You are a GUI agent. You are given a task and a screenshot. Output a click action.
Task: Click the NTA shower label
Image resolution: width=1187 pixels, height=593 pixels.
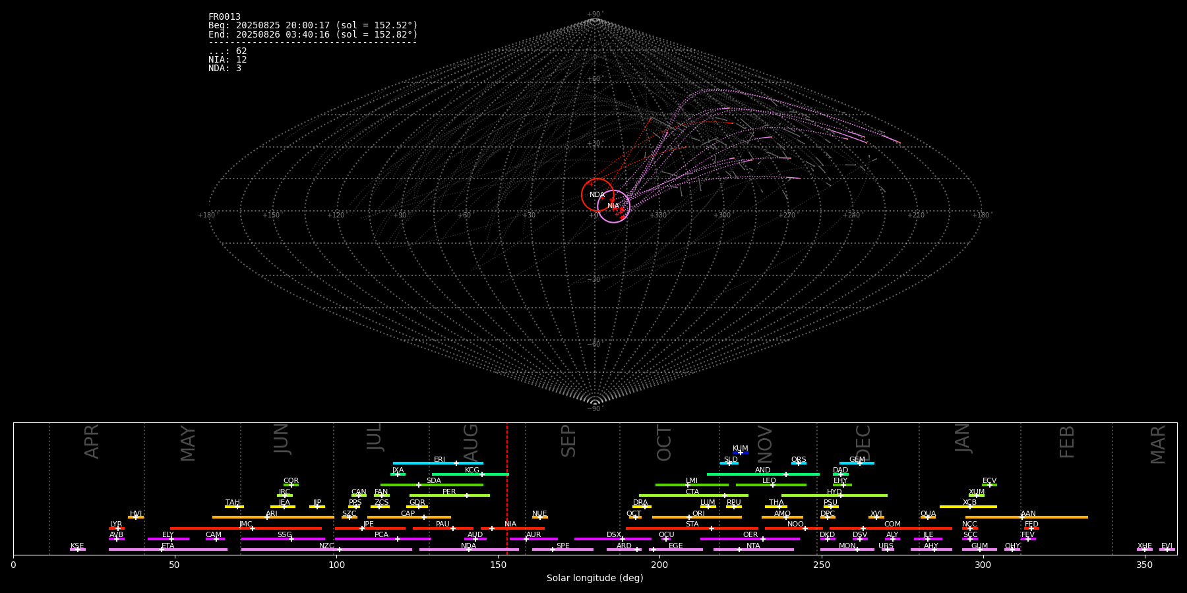point(753,546)
